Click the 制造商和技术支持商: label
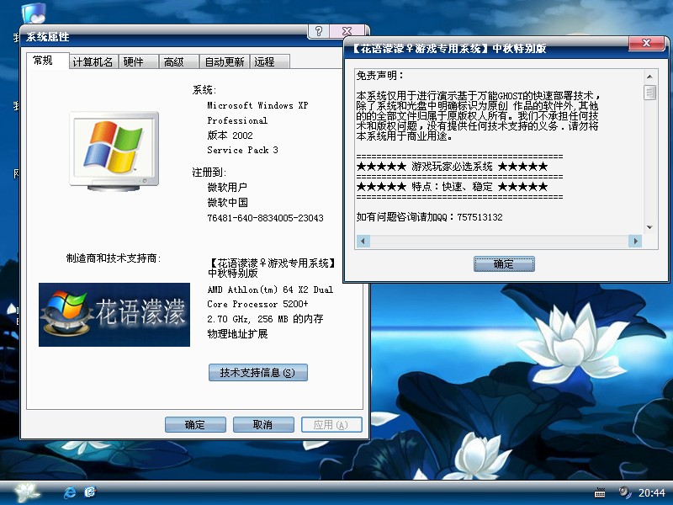Screen dimensions: 673x505 point(114,258)
